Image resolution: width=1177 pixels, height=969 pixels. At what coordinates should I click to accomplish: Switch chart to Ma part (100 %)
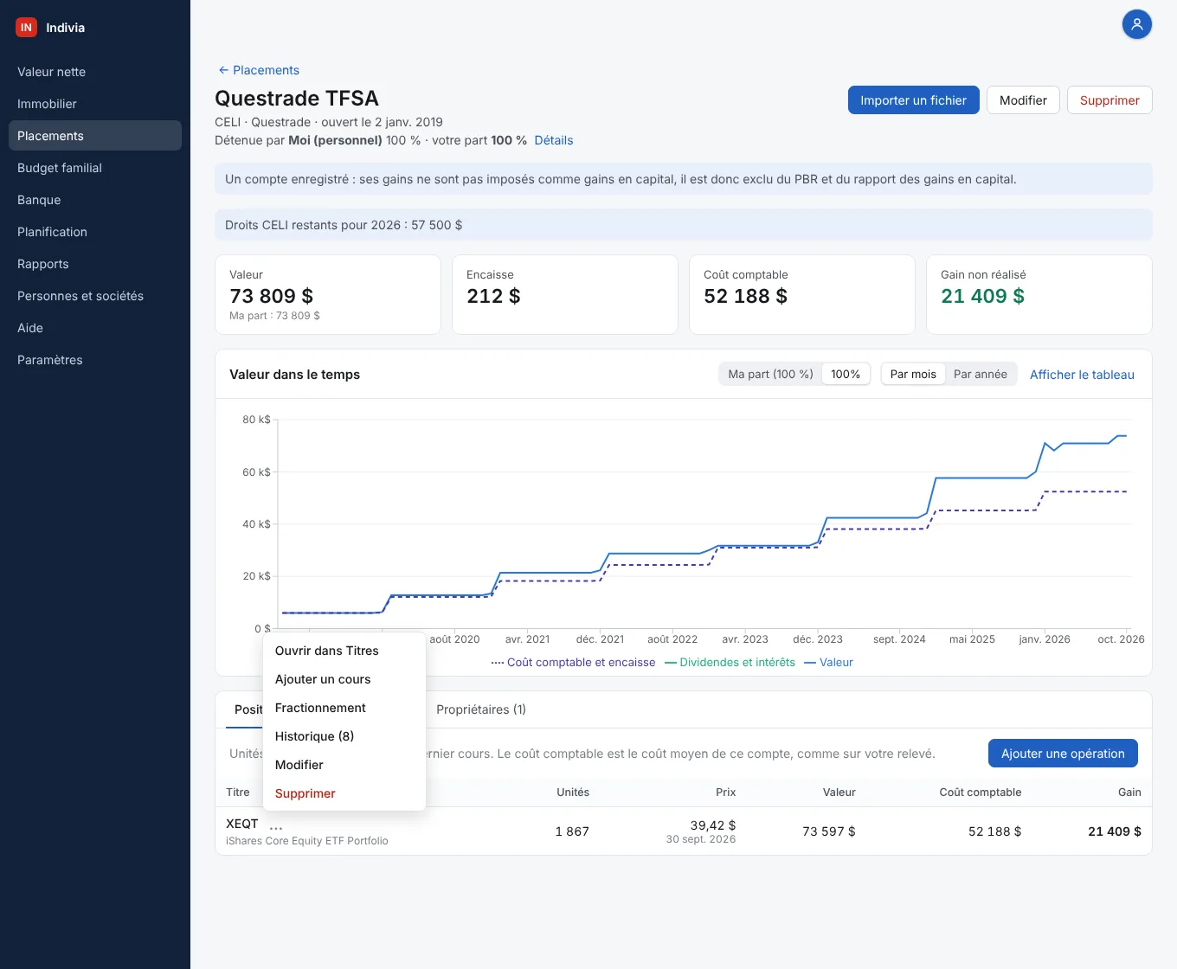tap(770, 375)
